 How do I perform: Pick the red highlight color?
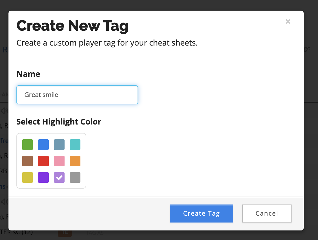click(x=43, y=161)
